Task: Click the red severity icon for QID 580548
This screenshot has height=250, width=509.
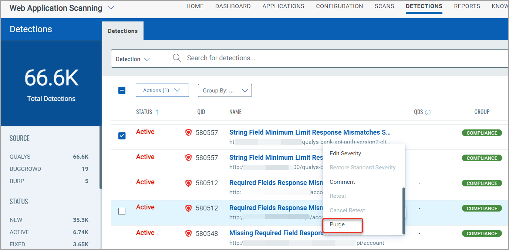Action: 188,233
